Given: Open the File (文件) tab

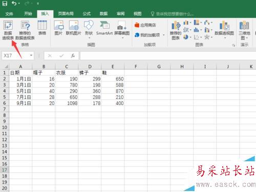Looking at the screenshot, I should coord(9,14).
